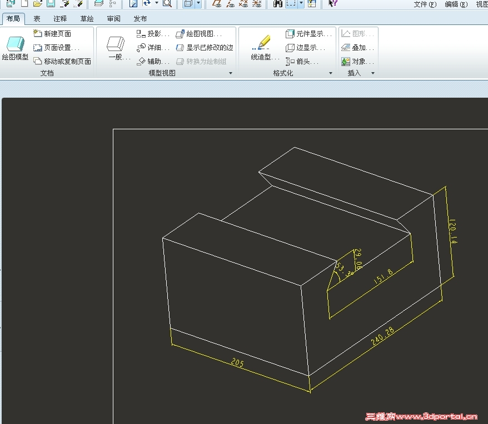488x424 pixels.
Task: Click the 详细 detailed view button
Action: tap(152, 48)
